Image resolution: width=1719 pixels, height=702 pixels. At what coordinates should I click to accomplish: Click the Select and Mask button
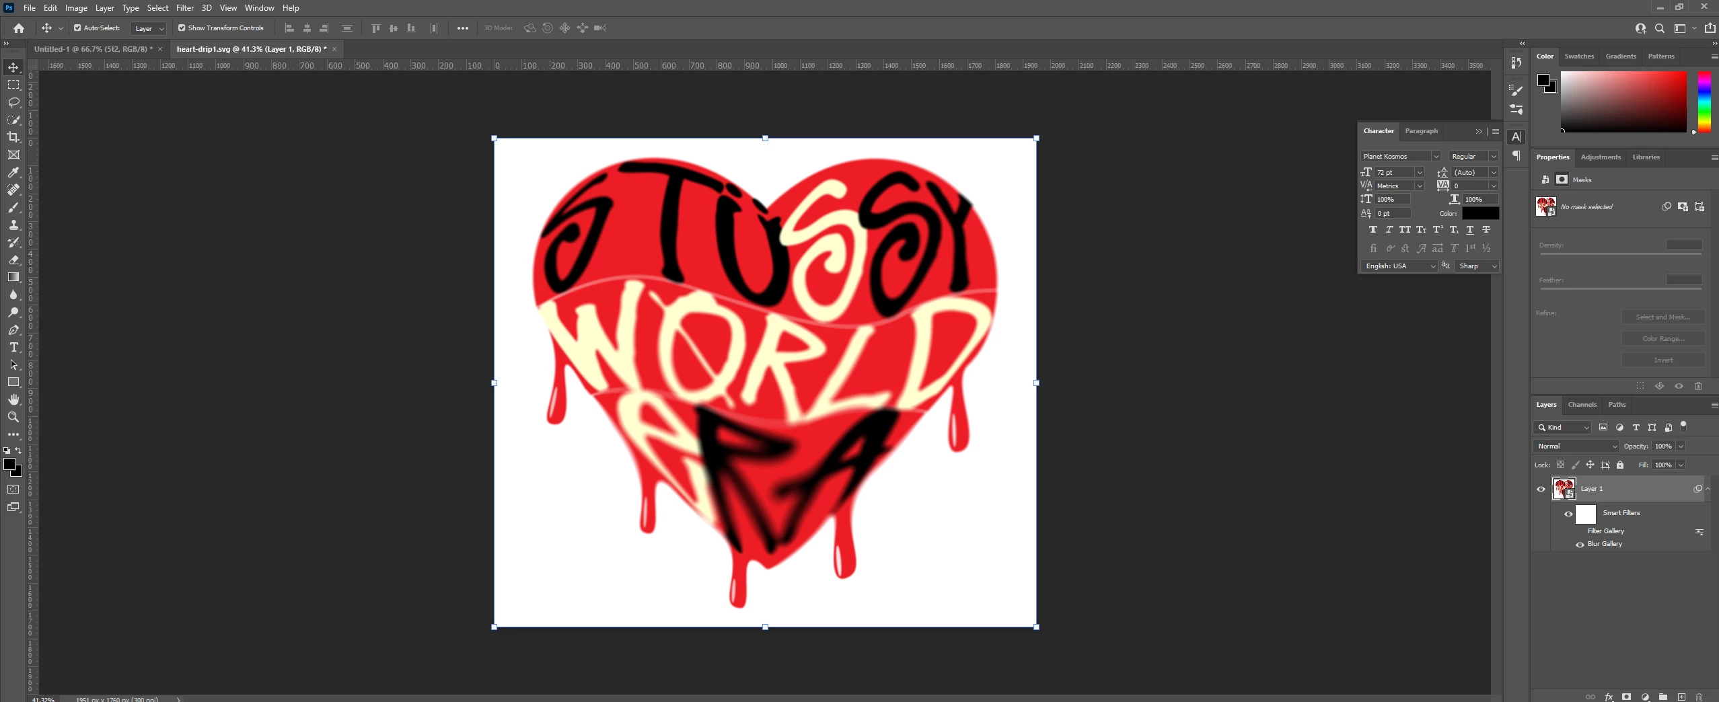1662,317
